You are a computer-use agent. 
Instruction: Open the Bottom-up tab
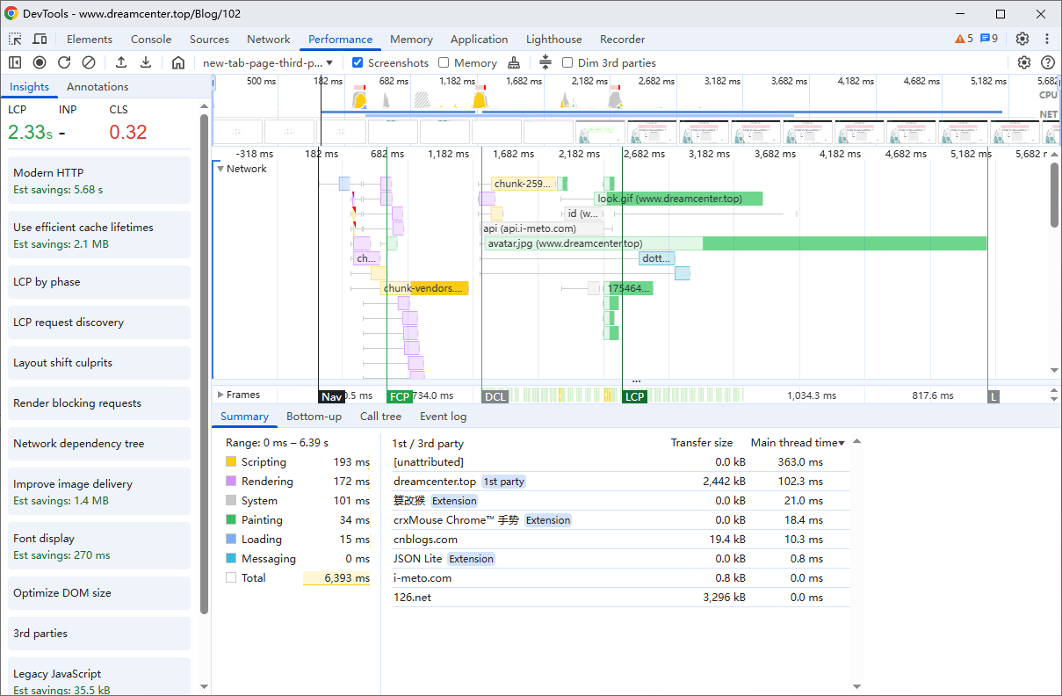click(x=314, y=417)
